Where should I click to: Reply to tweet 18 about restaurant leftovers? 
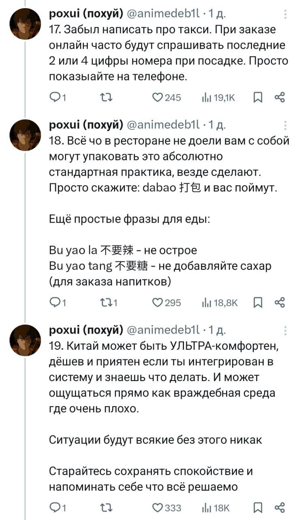(55, 303)
